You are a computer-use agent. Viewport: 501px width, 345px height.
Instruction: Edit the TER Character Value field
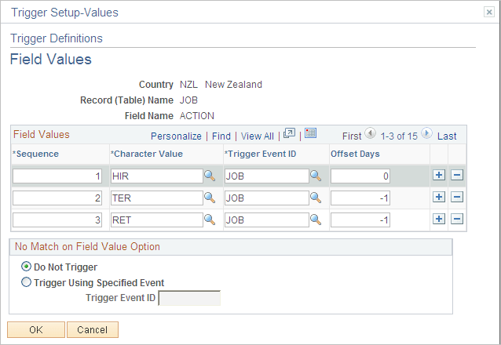[x=157, y=198]
